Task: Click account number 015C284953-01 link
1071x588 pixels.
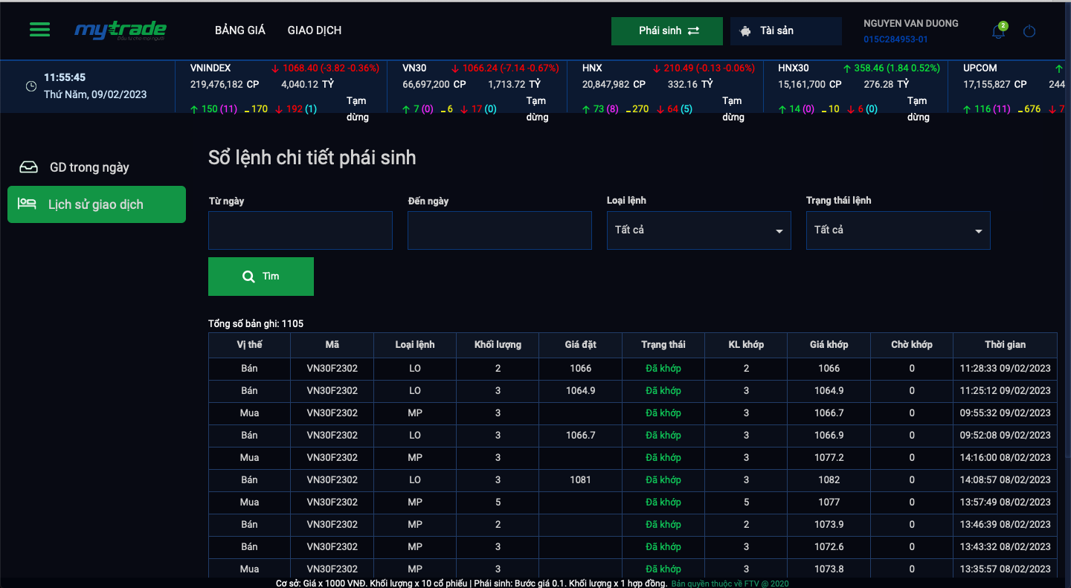Action: (x=895, y=39)
